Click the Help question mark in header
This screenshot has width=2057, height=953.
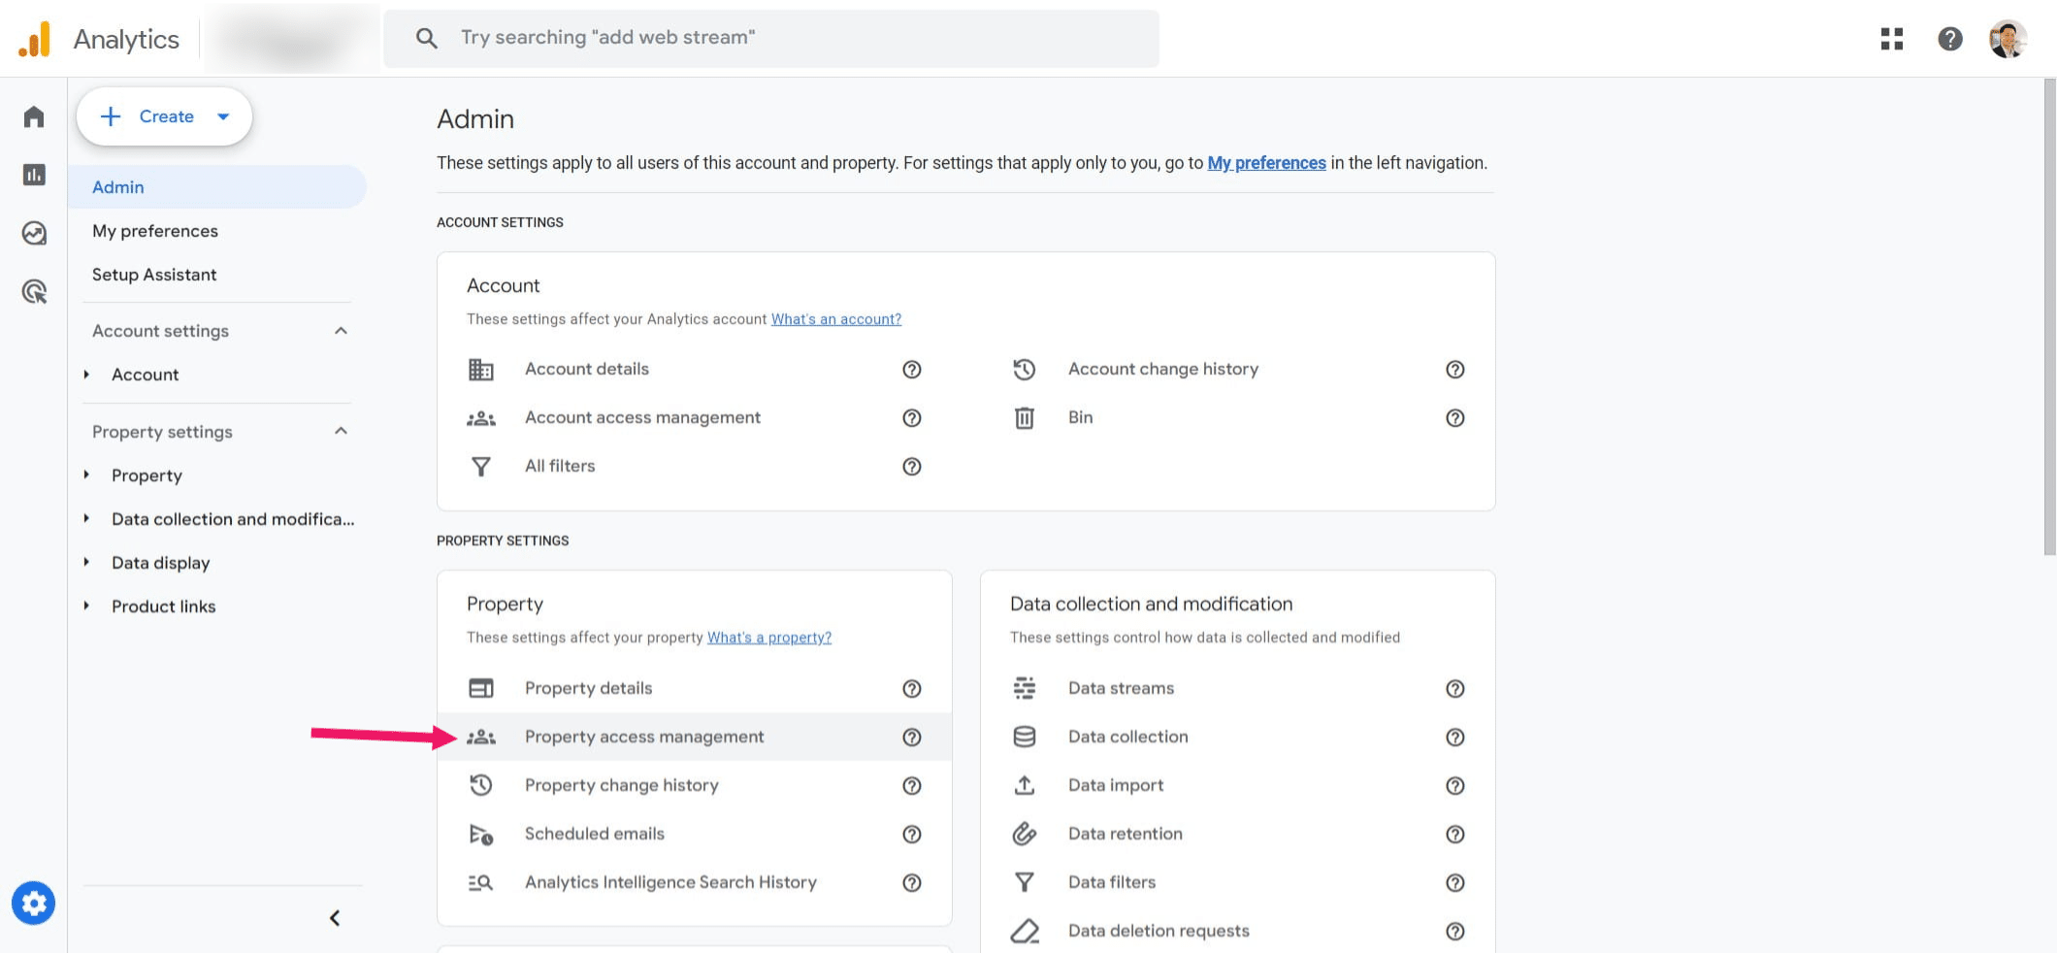[1949, 39]
